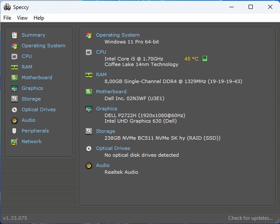Click Intel UHD Graphics 630 (Dell) text
This screenshot has width=280, height=224.
[141, 121]
